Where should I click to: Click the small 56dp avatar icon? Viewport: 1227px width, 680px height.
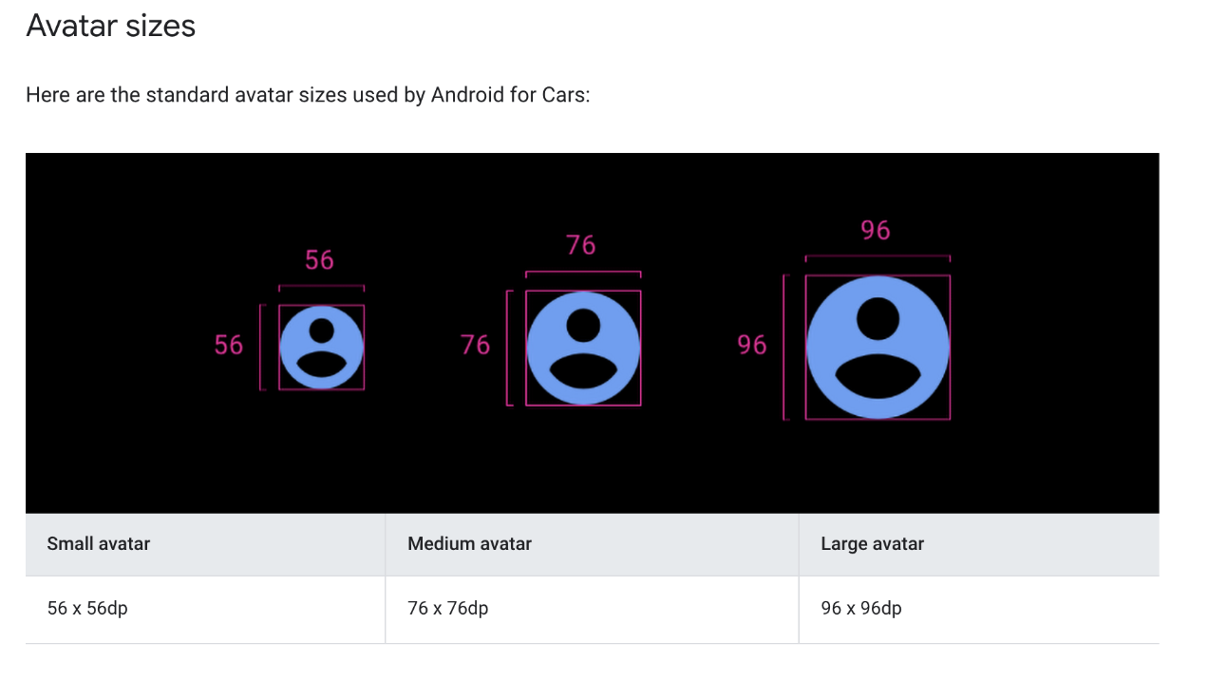[x=322, y=348]
